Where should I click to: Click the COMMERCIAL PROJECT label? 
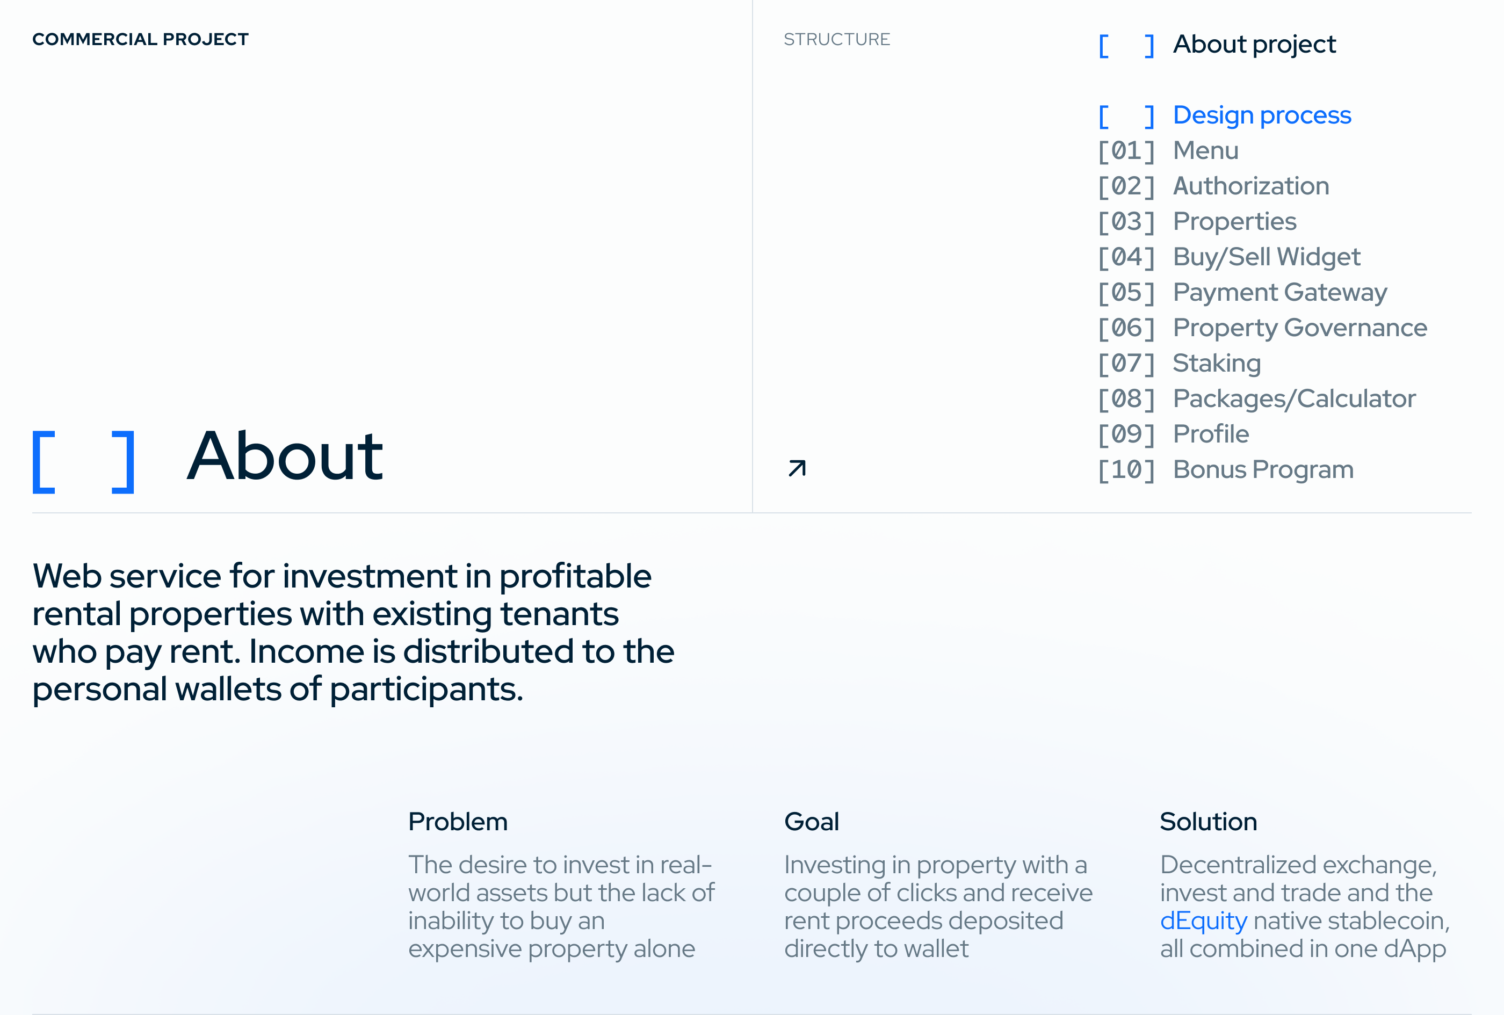coord(140,39)
